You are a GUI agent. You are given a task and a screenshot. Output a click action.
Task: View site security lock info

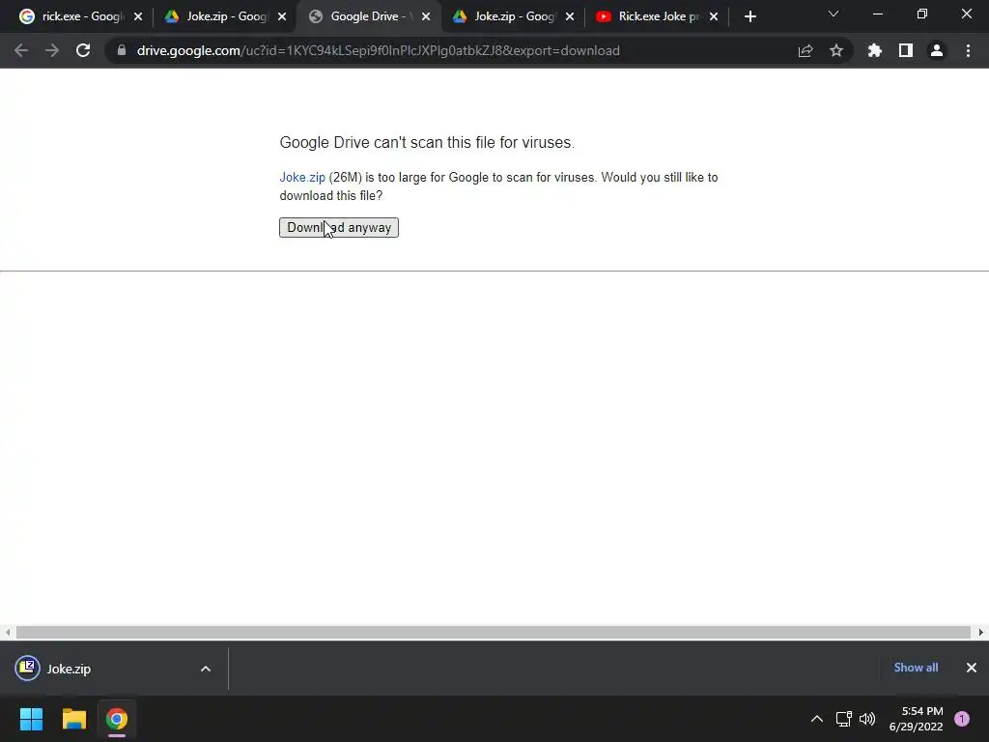click(122, 50)
